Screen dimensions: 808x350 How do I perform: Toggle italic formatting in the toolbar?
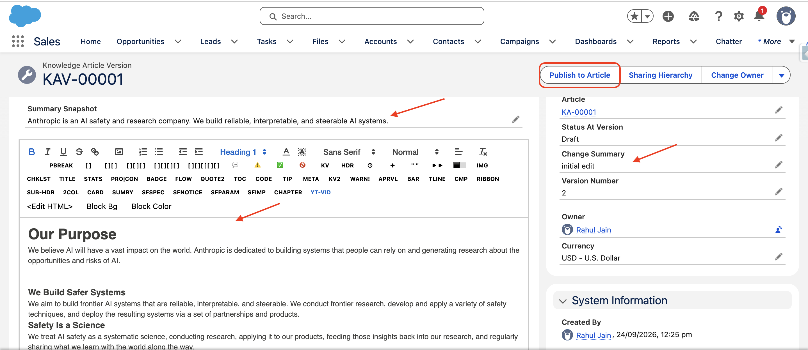[47, 152]
